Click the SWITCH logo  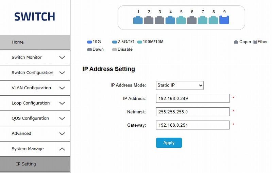coord(35,17)
